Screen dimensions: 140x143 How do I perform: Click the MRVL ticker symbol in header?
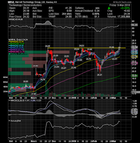11,2
